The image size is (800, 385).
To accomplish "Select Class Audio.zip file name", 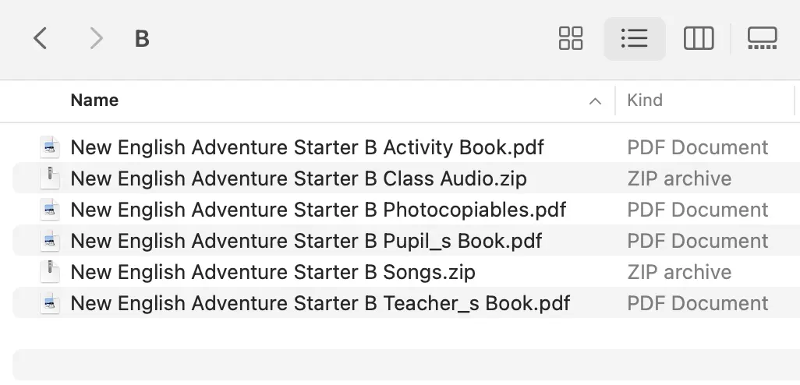I will [x=299, y=179].
